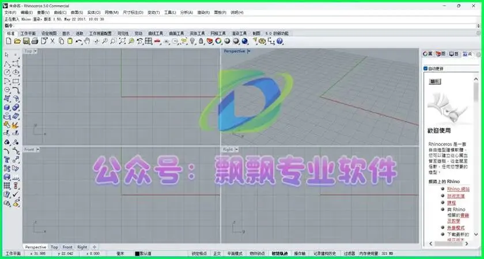
Task: Click the blue Help question mark icon
Action: tap(279, 41)
